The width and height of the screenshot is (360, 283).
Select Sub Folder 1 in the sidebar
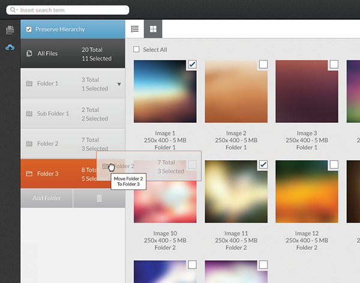73,113
